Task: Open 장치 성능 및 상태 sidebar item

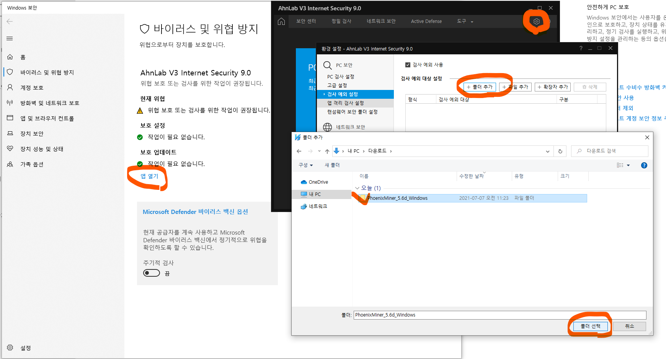Action: pos(42,149)
